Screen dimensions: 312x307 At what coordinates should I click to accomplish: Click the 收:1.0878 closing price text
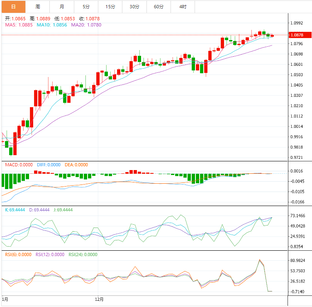coord(89,19)
